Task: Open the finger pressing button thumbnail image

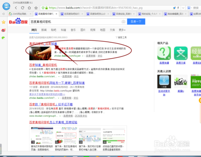Action: click(x=40, y=53)
